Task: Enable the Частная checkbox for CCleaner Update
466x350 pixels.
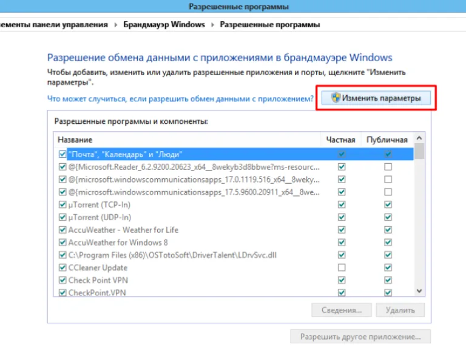Action: [342, 268]
